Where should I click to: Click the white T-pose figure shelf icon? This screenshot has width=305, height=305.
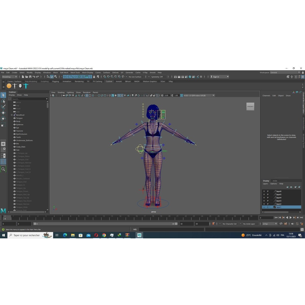pos(15,86)
